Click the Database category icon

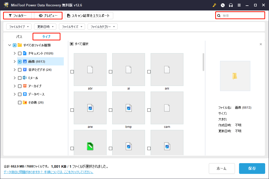[25, 94]
